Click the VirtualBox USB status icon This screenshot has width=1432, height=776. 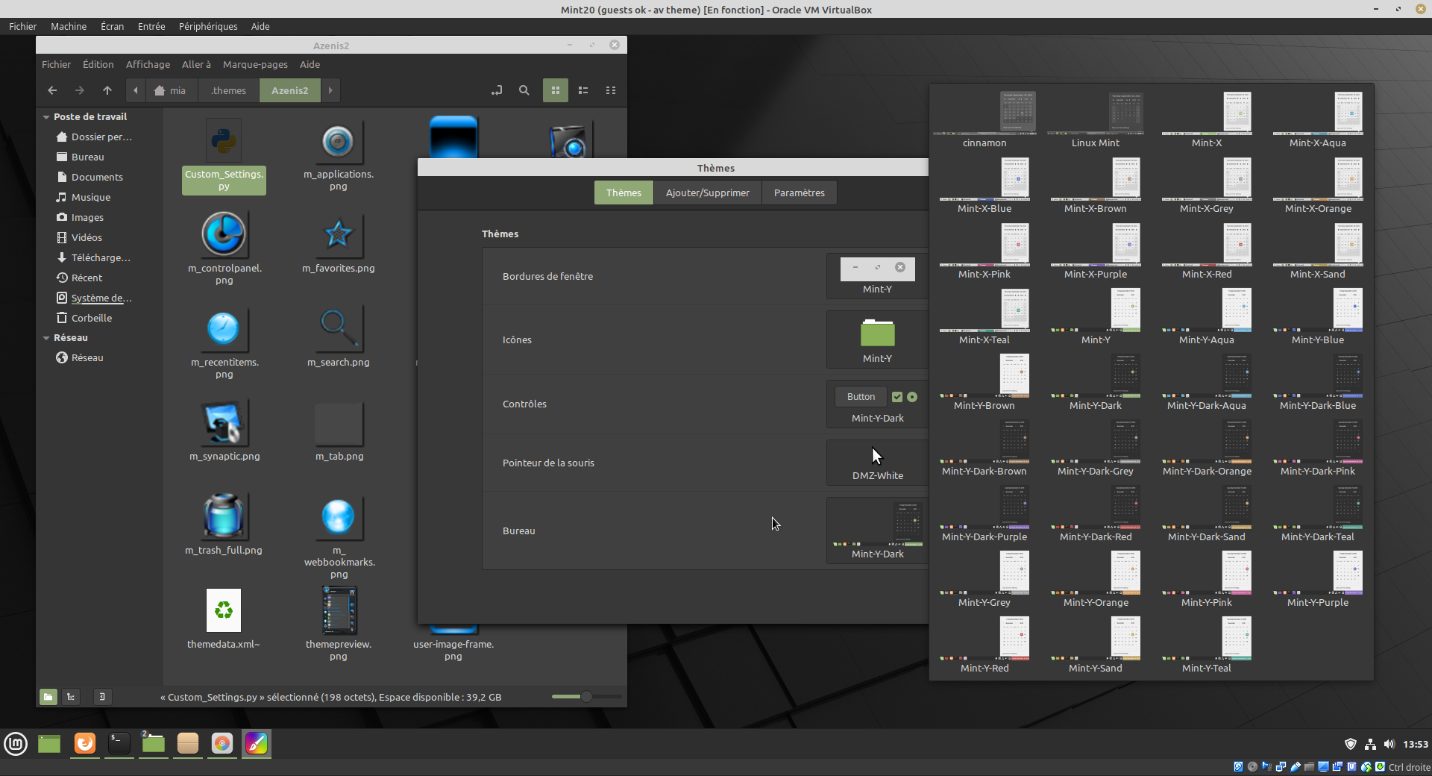pyautogui.click(x=1296, y=767)
